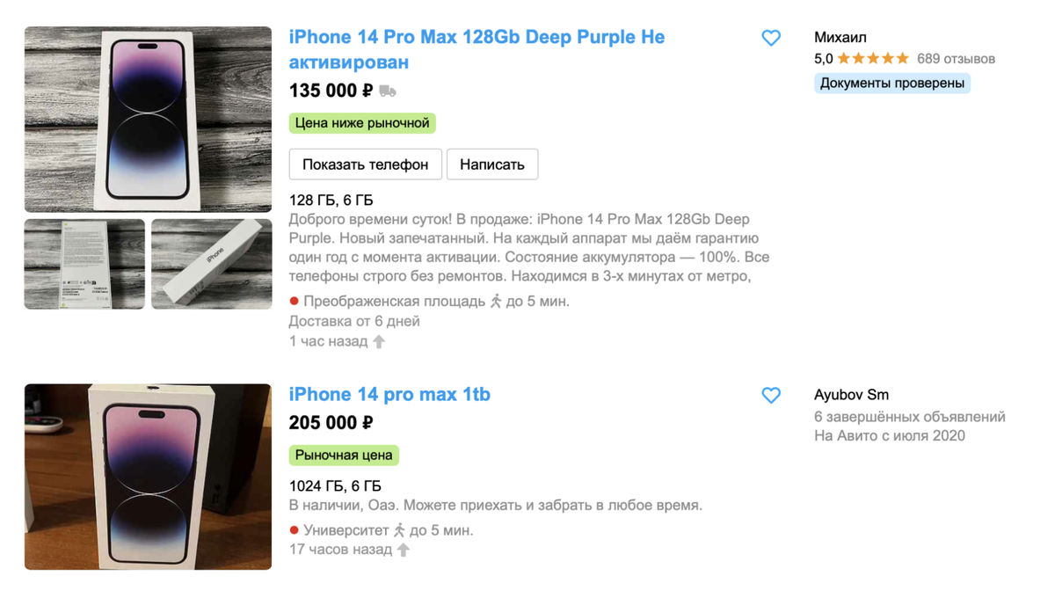
Task: Open seller Михаил's profile
Action: 840,38
